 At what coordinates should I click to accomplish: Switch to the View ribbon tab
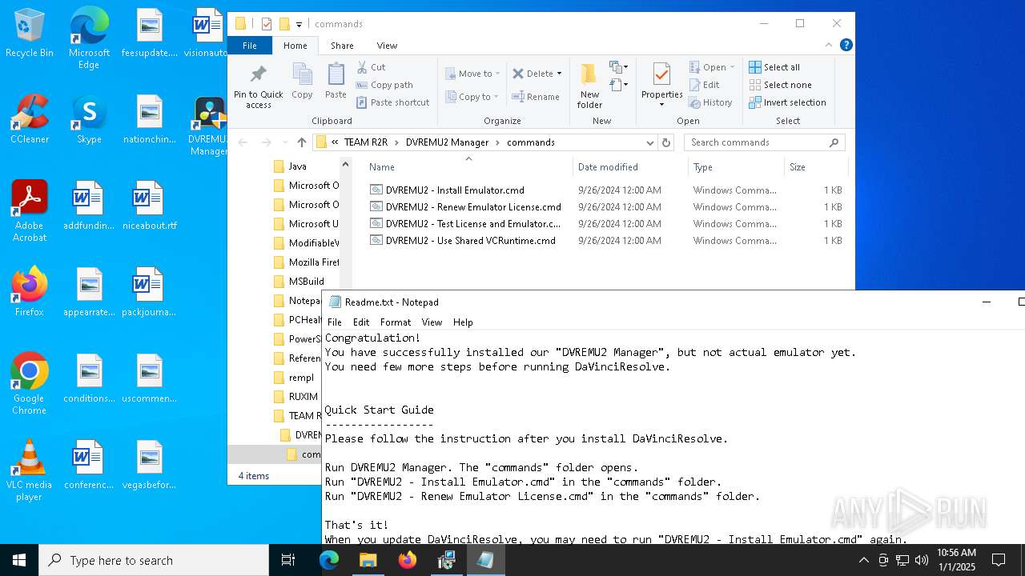[387, 46]
